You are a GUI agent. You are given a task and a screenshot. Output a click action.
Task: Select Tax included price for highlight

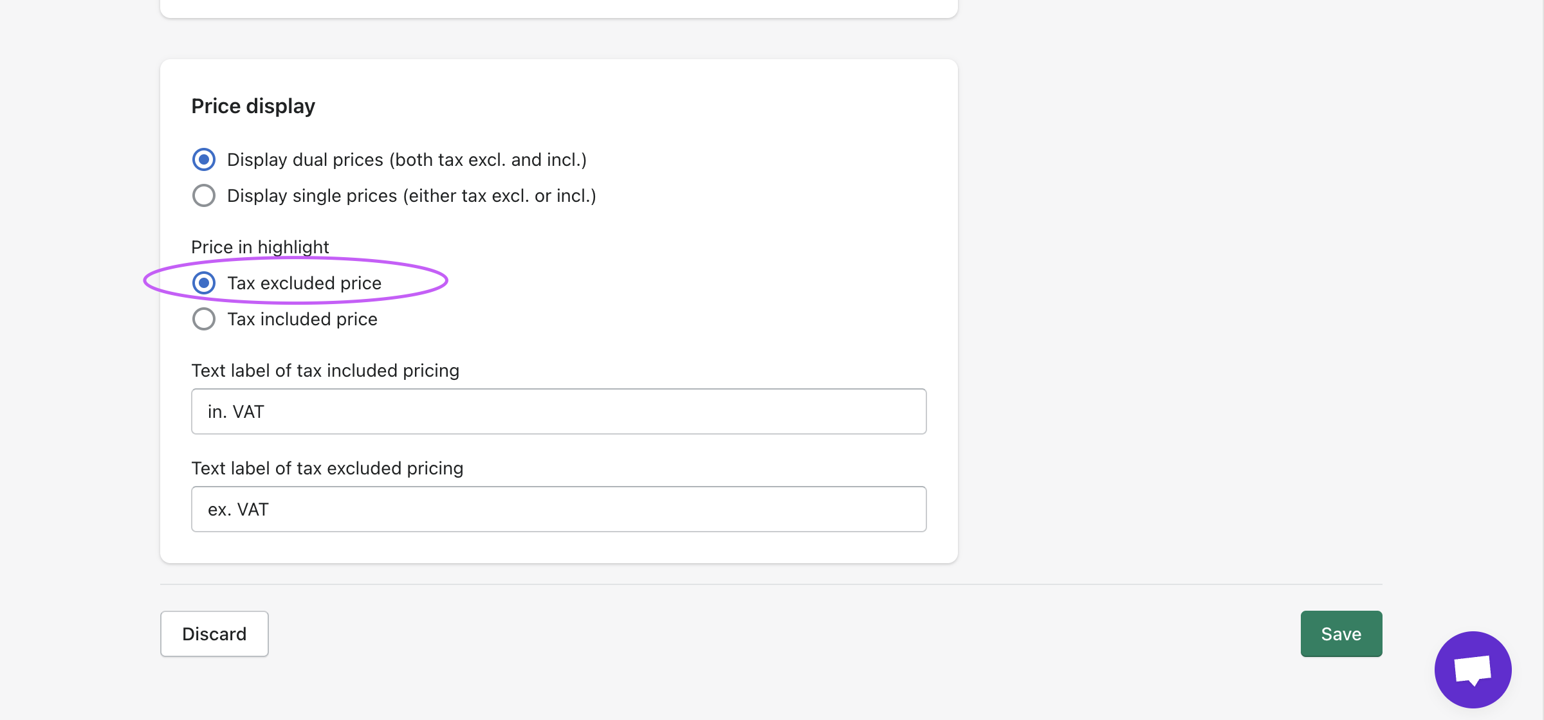click(203, 319)
